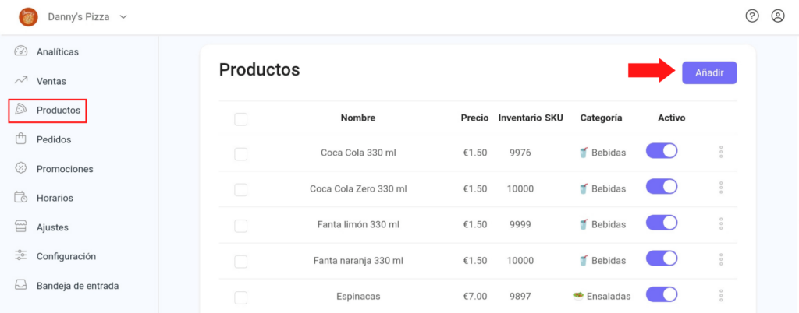Open the options menu for Coca Cola Zero
Viewport: 799px width, 313px height.
pyautogui.click(x=720, y=188)
